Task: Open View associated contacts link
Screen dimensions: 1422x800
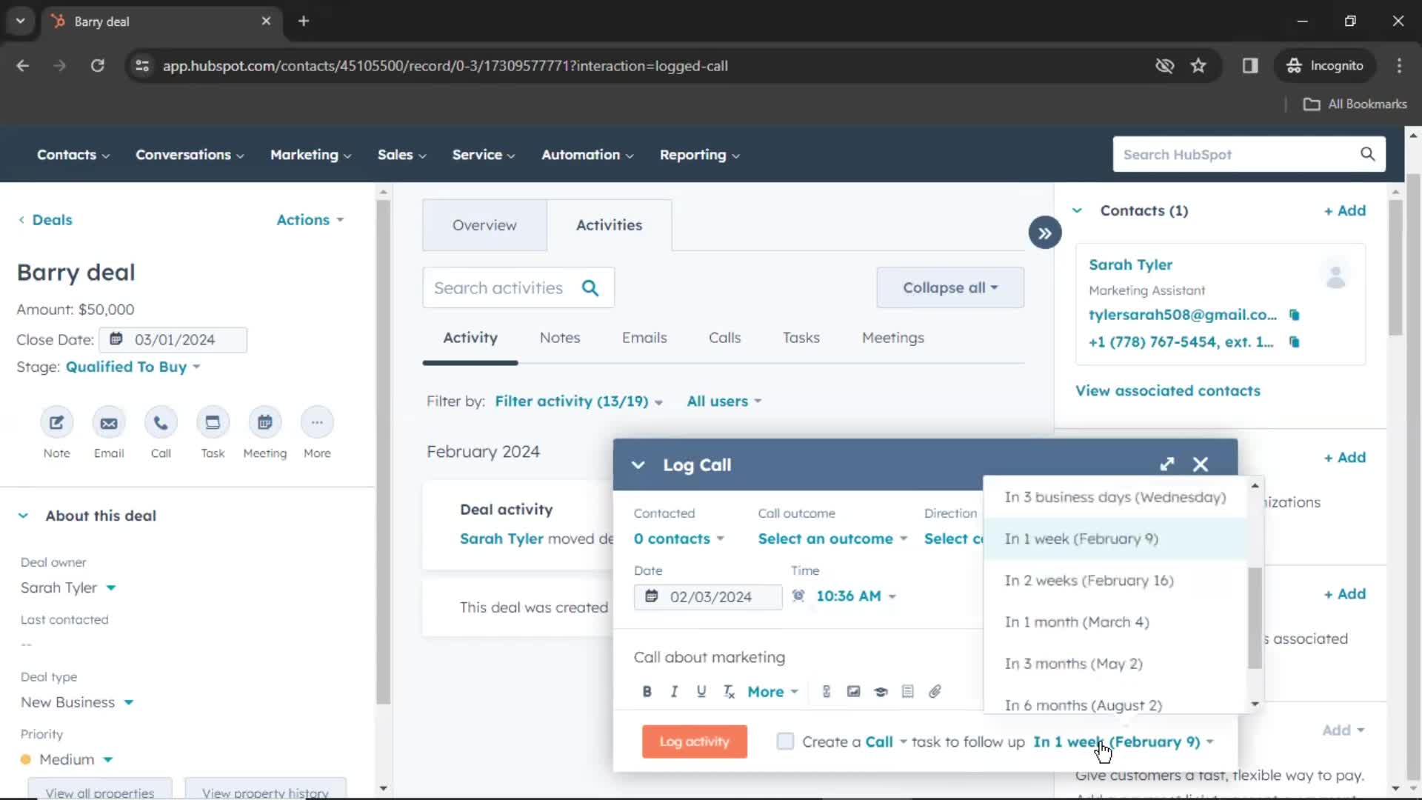Action: point(1167,390)
